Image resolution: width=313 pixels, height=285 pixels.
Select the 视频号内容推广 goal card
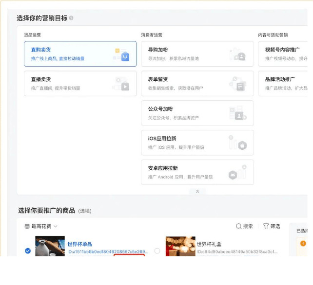click(x=283, y=54)
